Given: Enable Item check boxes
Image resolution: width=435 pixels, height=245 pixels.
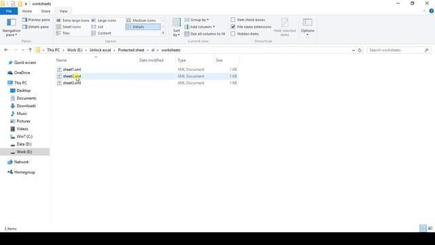Looking at the screenshot, I should tap(233, 20).
